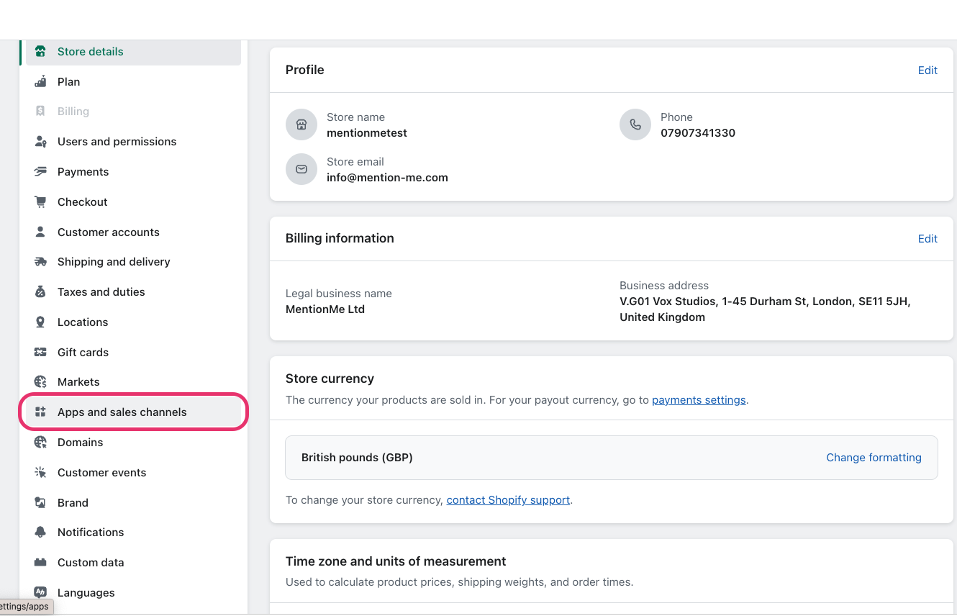This screenshot has height=616, width=957.
Task: Click the store name shop icon in Profile
Action: (x=301, y=125)
